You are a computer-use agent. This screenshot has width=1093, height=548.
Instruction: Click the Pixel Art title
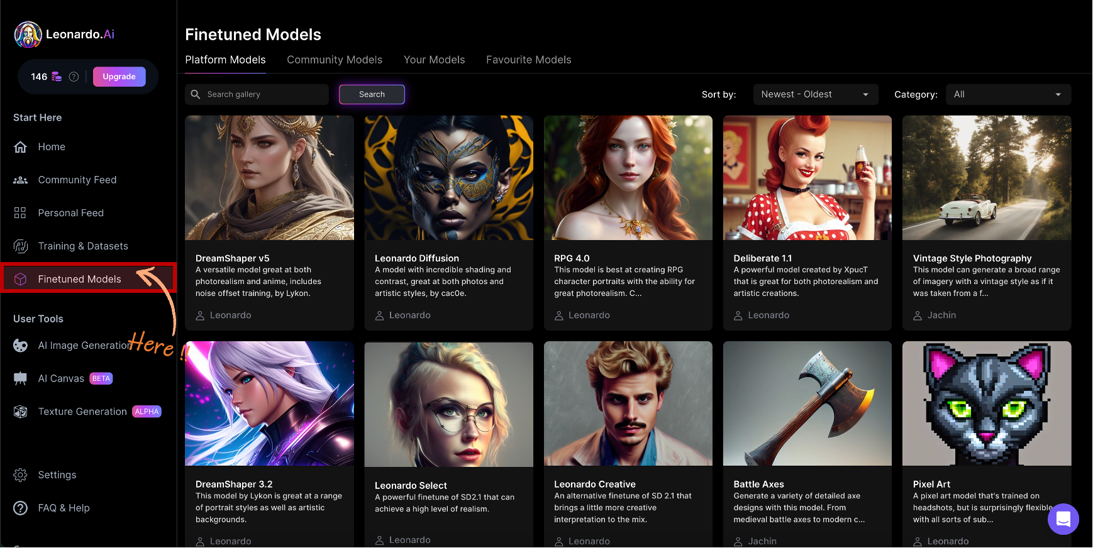(x=931, y=485)
